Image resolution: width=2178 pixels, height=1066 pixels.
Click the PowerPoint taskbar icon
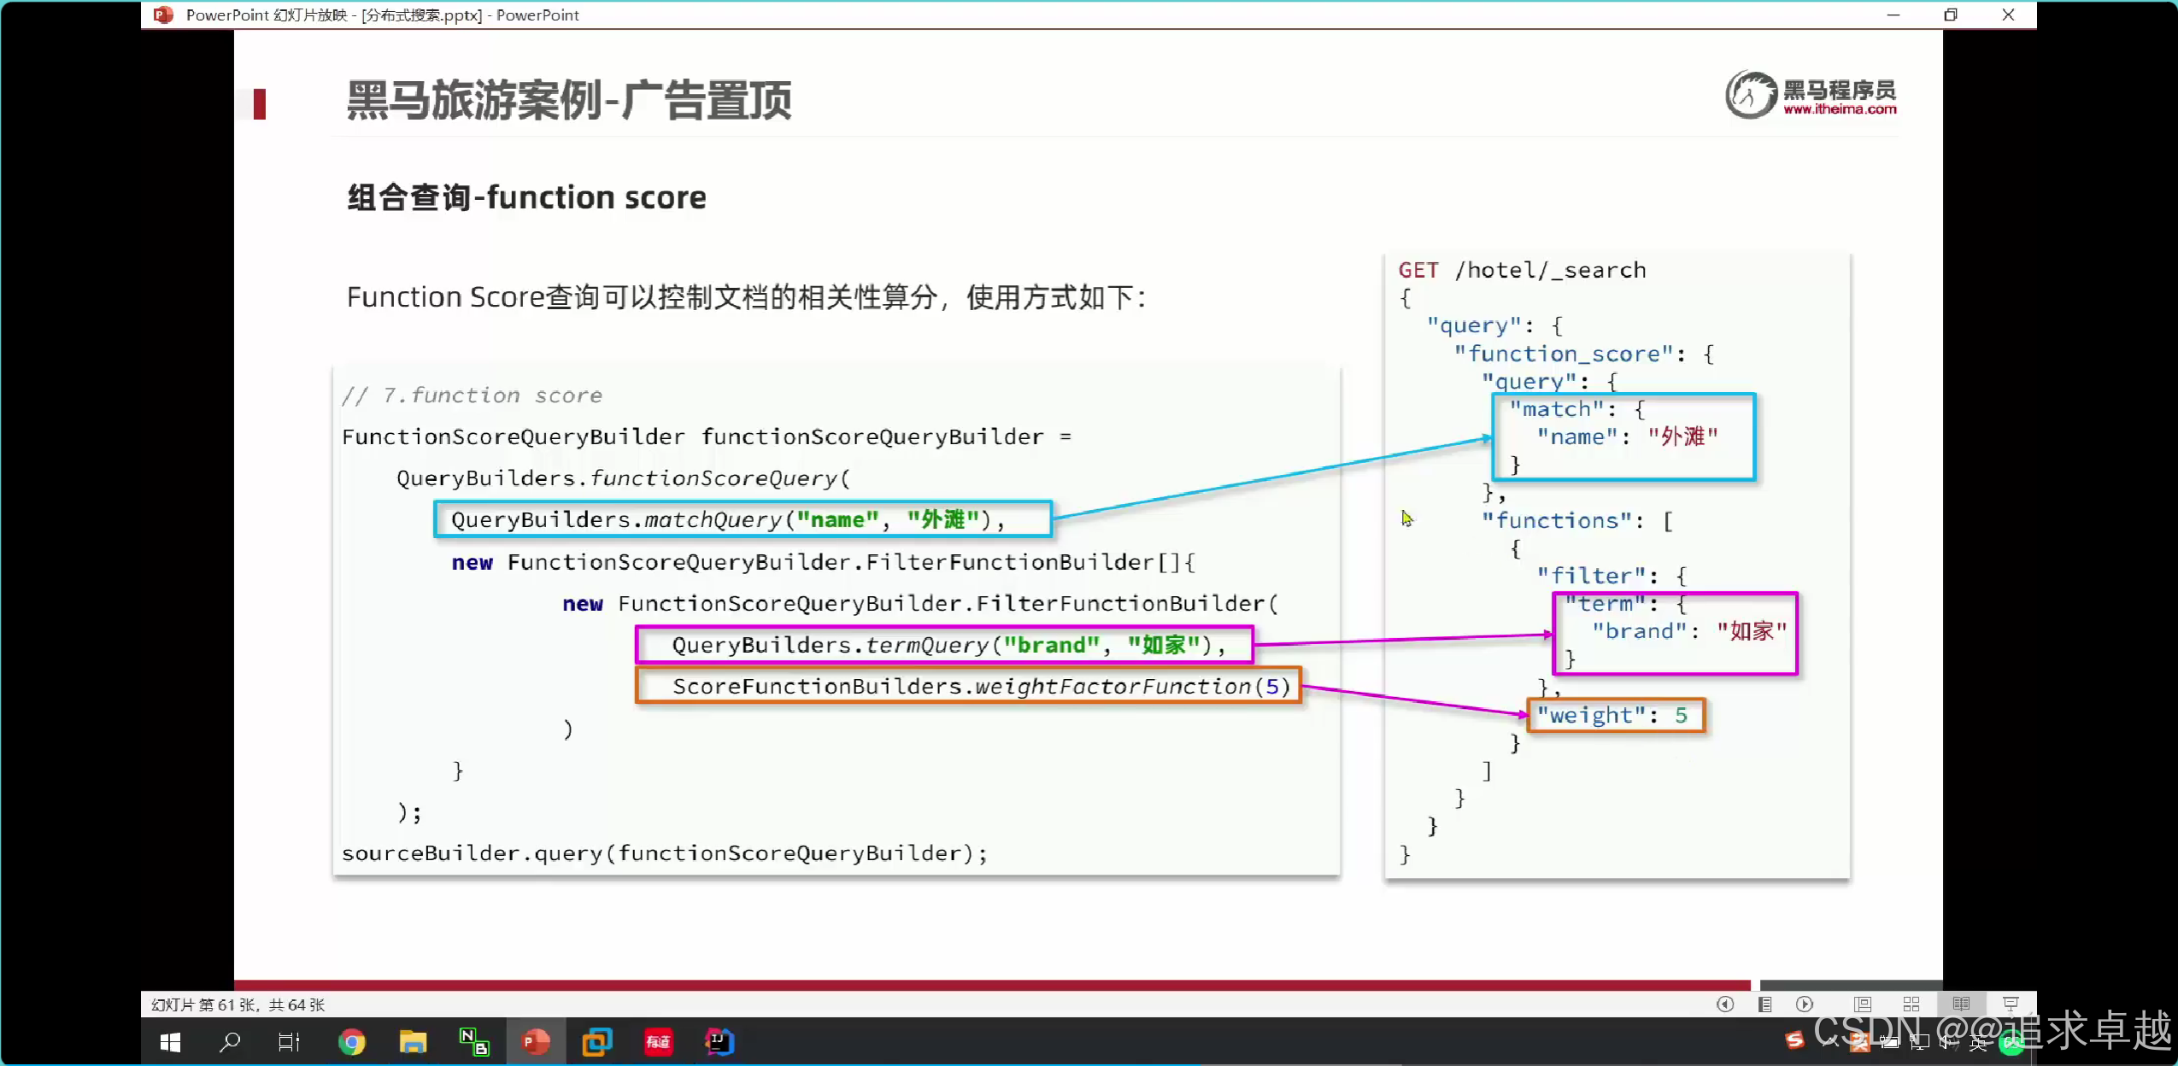click(x=536, y=1042)
